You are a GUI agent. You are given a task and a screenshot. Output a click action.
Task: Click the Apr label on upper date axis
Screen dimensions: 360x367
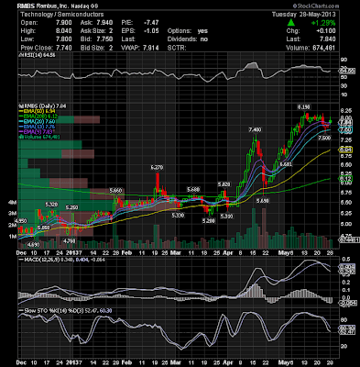[x=228, y=253]
